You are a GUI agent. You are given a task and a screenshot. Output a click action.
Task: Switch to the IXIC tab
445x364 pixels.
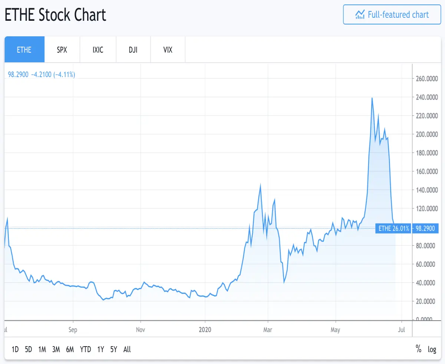click(x=98, y=49)
